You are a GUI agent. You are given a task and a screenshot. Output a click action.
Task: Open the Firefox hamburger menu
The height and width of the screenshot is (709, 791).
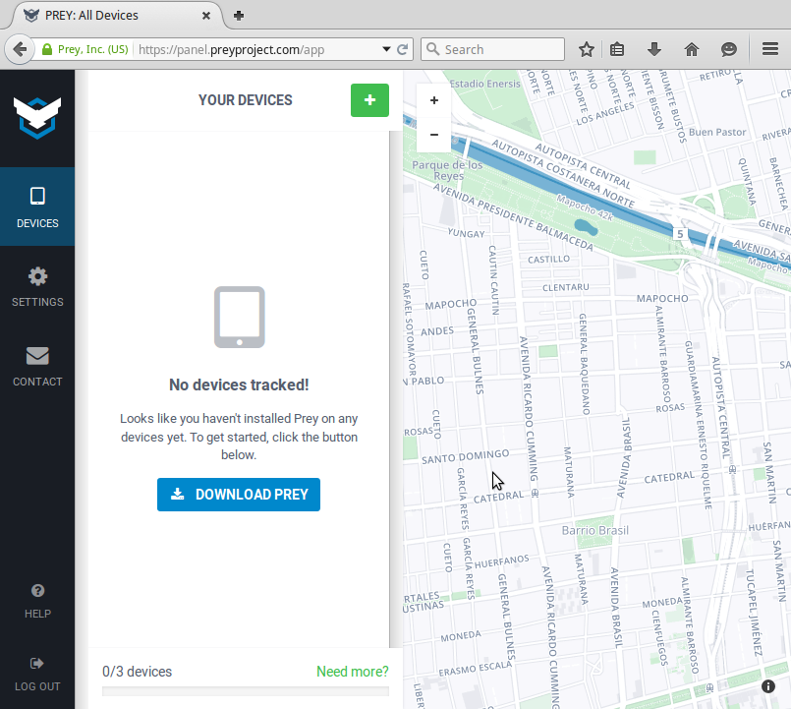click(x=770, y=49)
